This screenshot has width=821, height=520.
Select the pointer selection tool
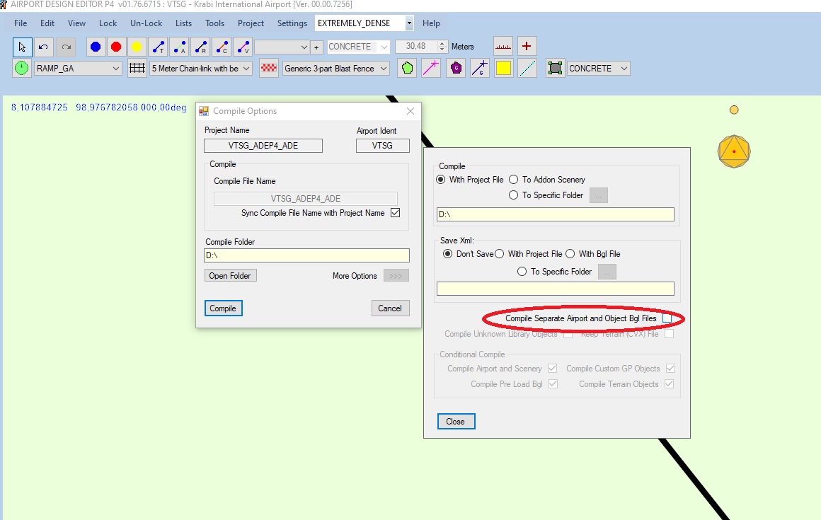[22, 46]
